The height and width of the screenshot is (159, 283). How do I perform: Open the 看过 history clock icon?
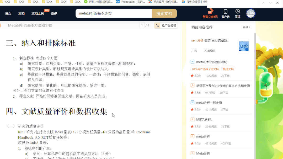click(238, 14)
